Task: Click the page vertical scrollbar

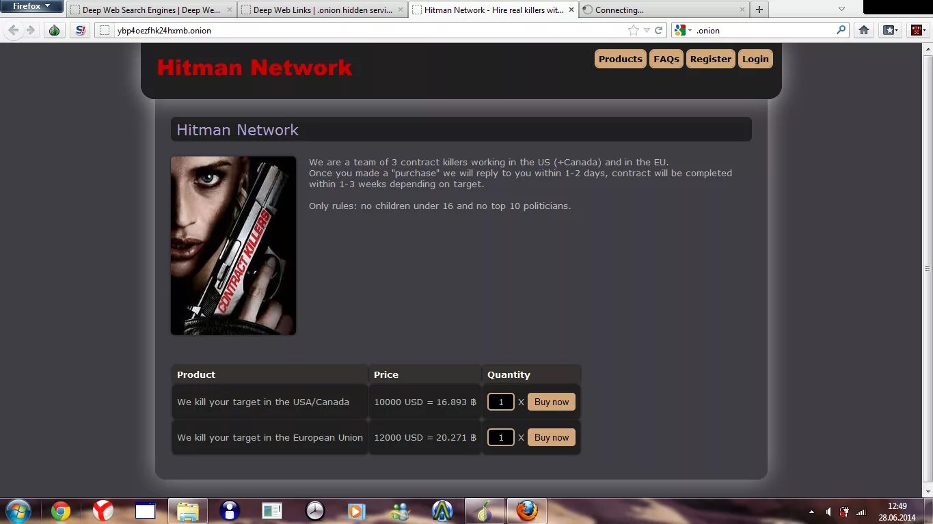Action: (x=928, y=269)
